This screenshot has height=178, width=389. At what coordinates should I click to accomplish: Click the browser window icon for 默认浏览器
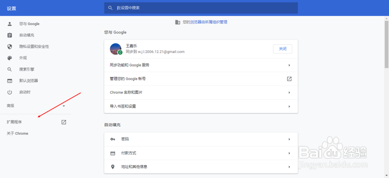pyautogui.click(x=9, y=81)
